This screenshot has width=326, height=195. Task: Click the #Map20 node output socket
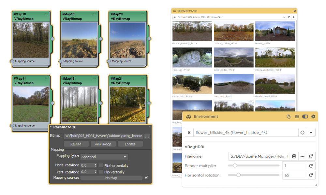pyautogui.click(x=149, y=39)
